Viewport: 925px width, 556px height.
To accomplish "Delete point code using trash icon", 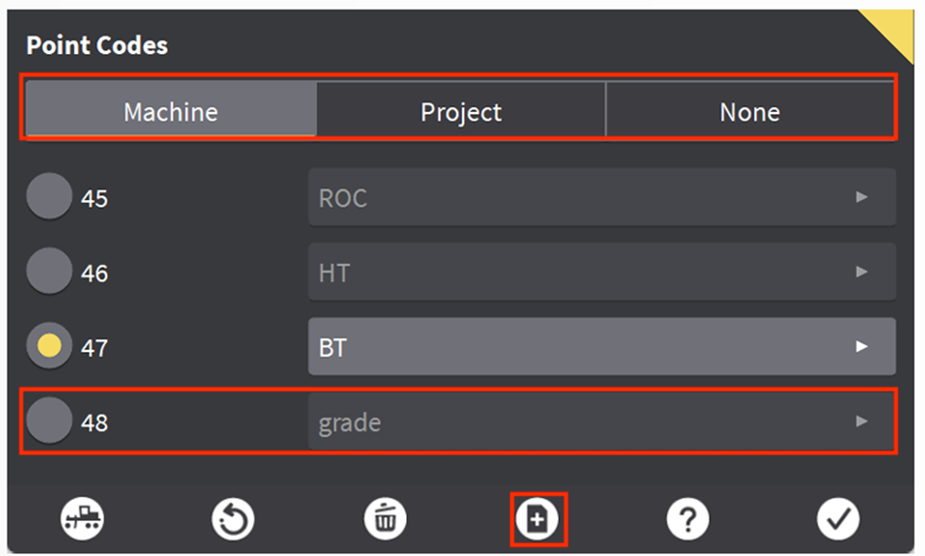I will [385, 519].
